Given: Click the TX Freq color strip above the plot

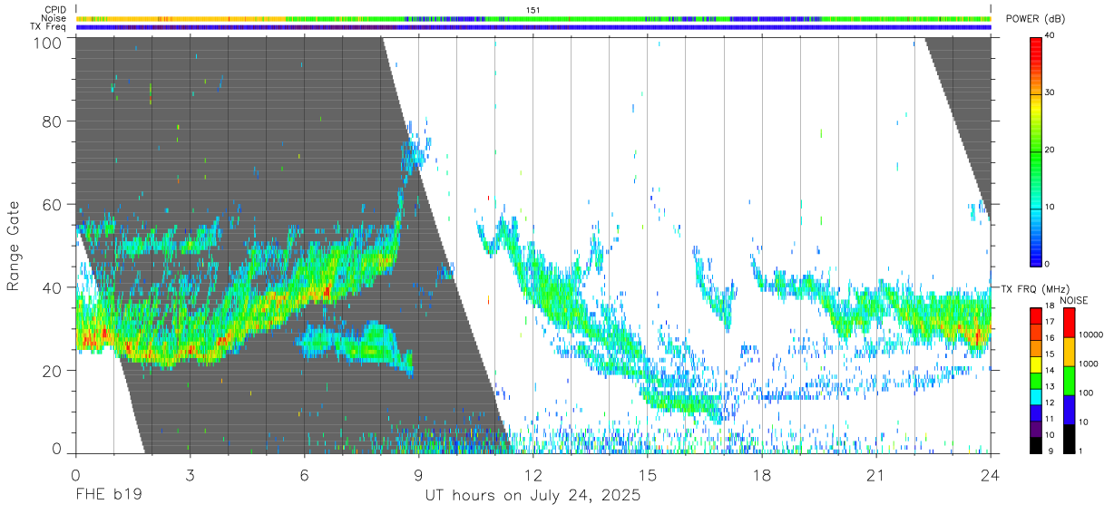Looking at the screenshot, I should coord(533,27).
